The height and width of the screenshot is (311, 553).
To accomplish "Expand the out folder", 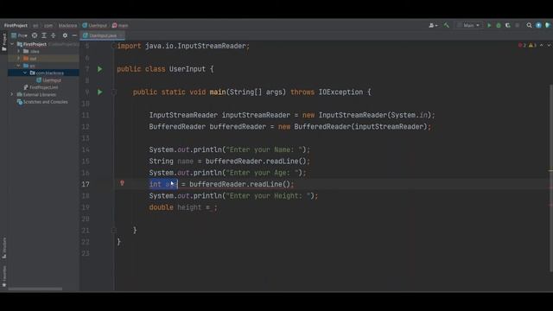I will [19, 58].
